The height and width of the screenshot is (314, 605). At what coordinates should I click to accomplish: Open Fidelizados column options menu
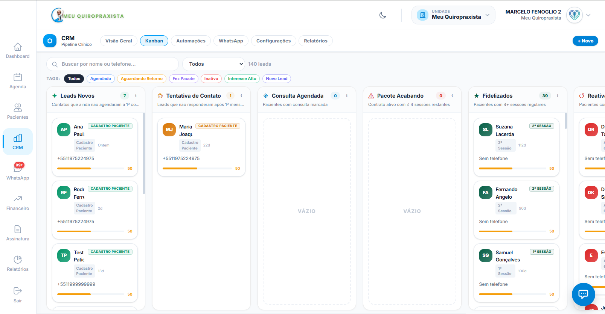(558, 96)
